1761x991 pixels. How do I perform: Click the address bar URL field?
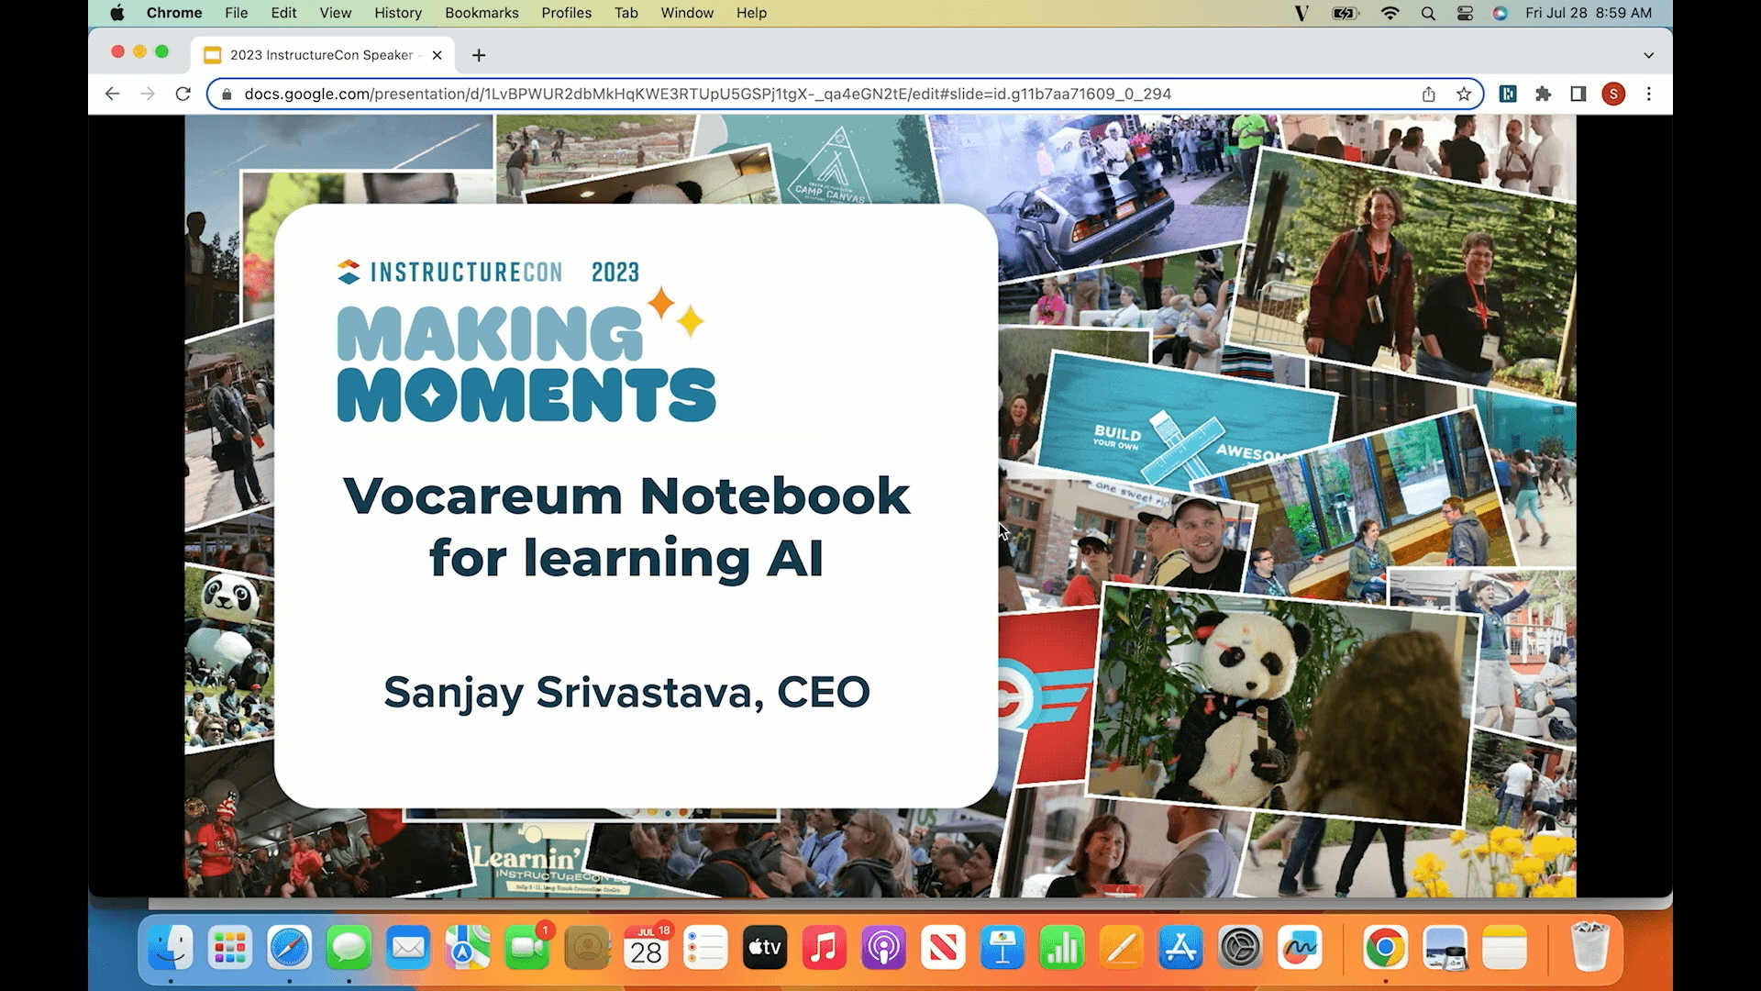(x=642, y=94)
